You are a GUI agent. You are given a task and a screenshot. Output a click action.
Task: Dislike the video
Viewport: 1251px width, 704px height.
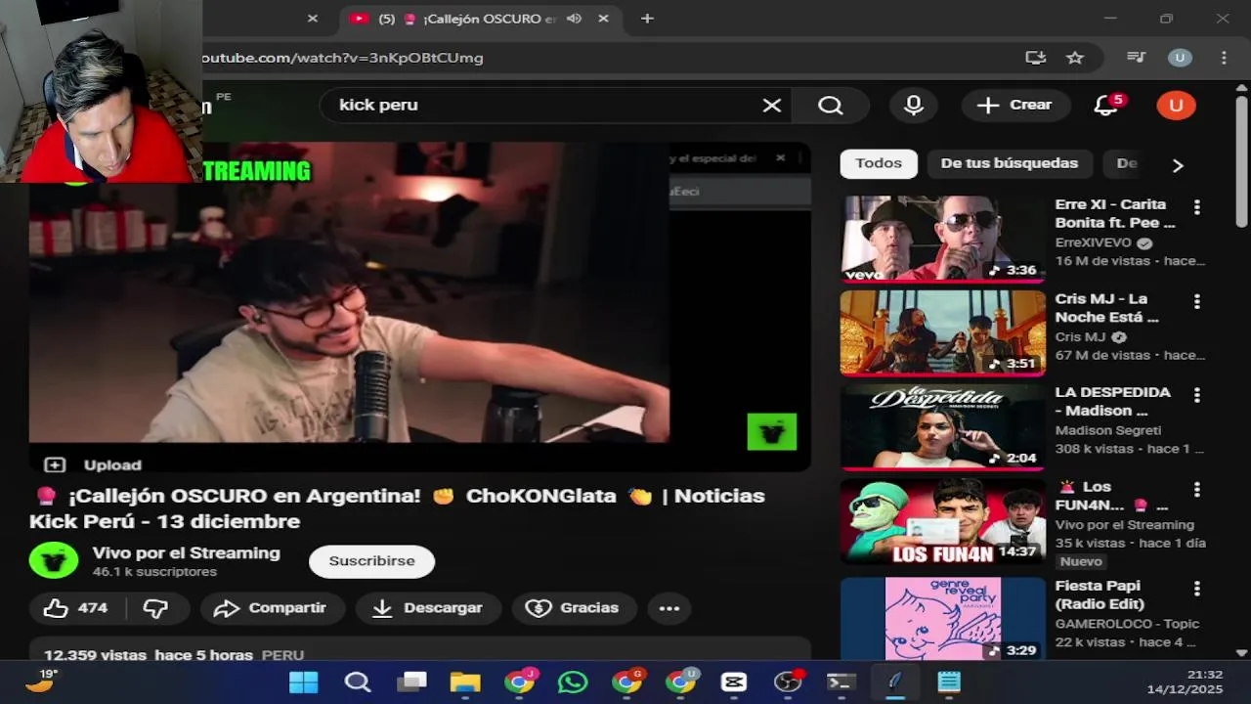(156, 608)
